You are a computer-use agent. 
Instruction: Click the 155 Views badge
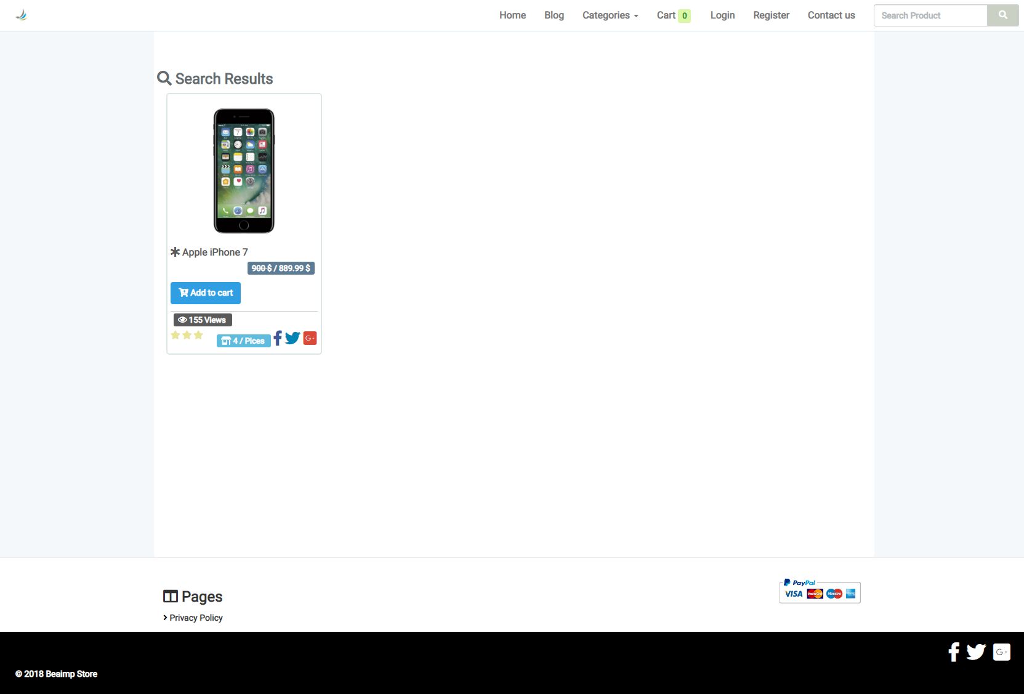tap(203, 320)
